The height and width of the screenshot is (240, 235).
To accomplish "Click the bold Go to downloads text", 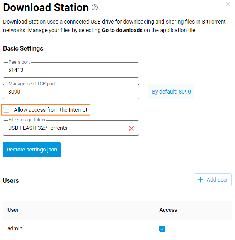I will (122, 30).
